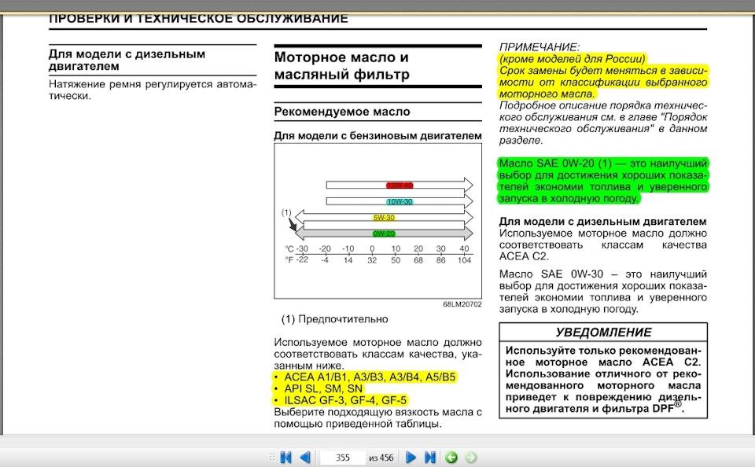Click "Подробное описание порядка технического обслуживания" note
Screen dimensions: 755x467
coord(603,123)
